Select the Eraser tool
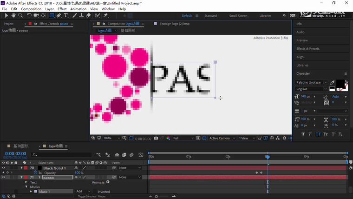The height and width of the screenshot is (199, 353). tap(88, 15)
